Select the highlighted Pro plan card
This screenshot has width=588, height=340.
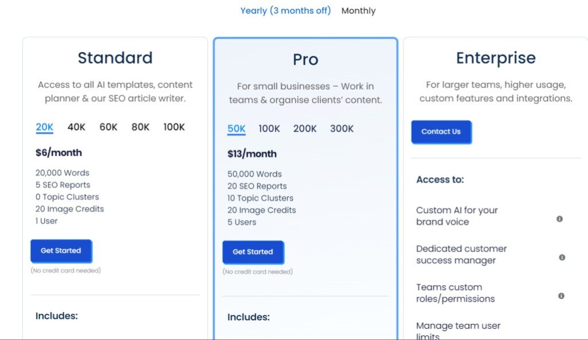305,59
